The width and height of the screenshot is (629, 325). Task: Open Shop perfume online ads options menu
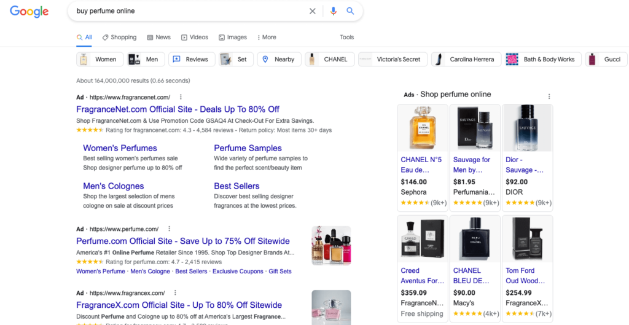(549, 96)
